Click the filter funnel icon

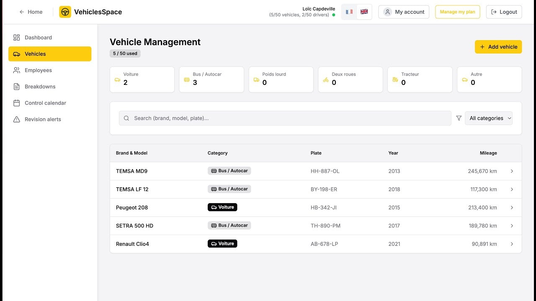tap(459, 118)
